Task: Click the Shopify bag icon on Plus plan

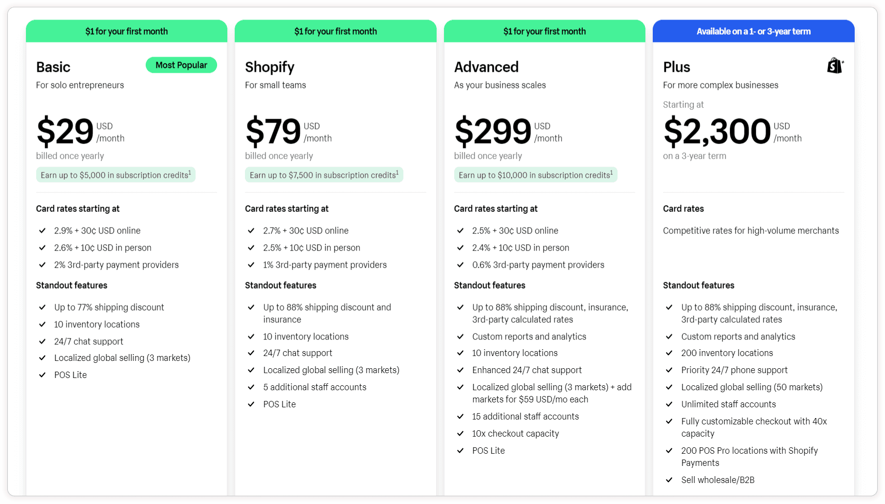Action: pyautogui.click(x=835, y=65)
